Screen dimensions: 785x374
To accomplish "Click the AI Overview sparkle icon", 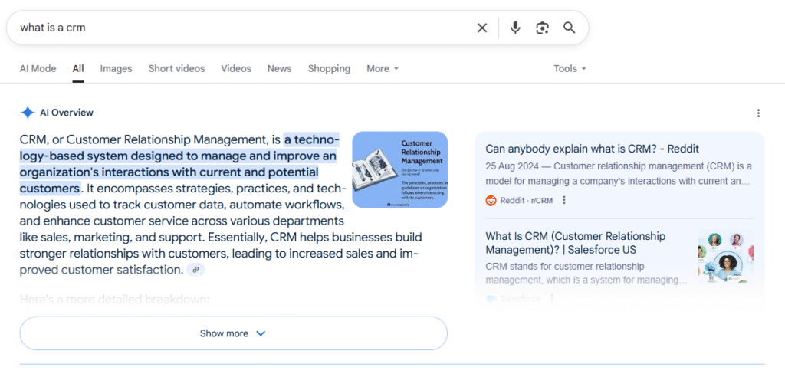I will 28,113.
